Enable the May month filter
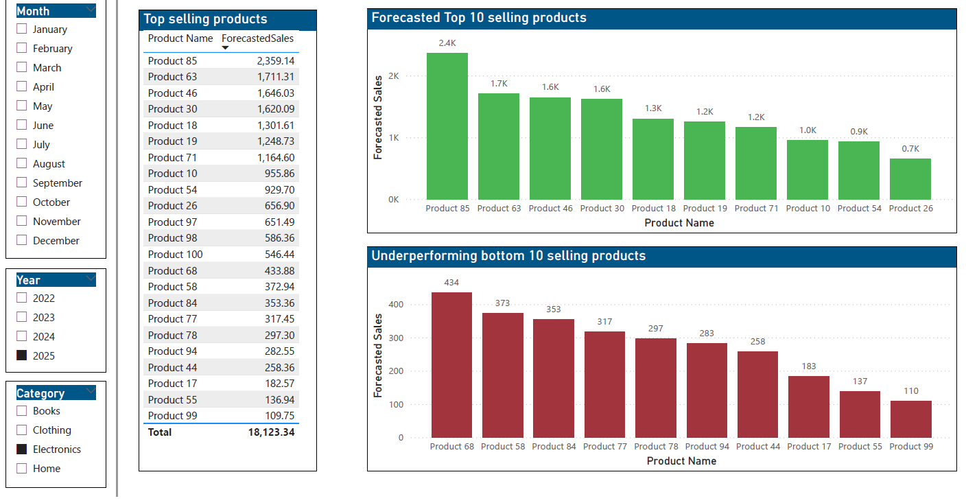 pos(22,106)
